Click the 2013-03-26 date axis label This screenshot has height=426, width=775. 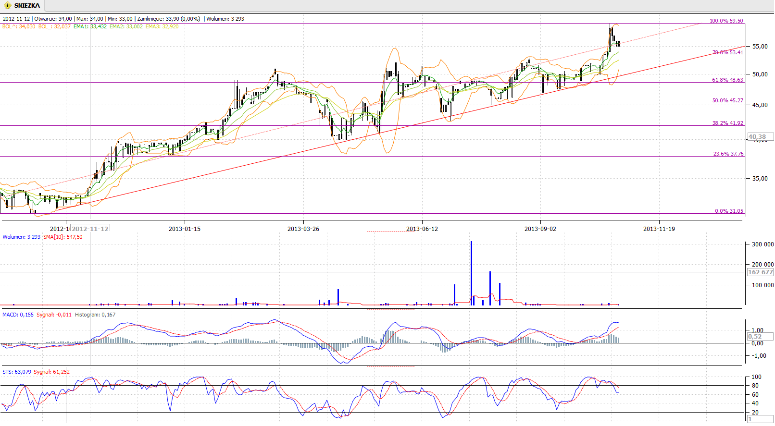(x=303, y=229)
